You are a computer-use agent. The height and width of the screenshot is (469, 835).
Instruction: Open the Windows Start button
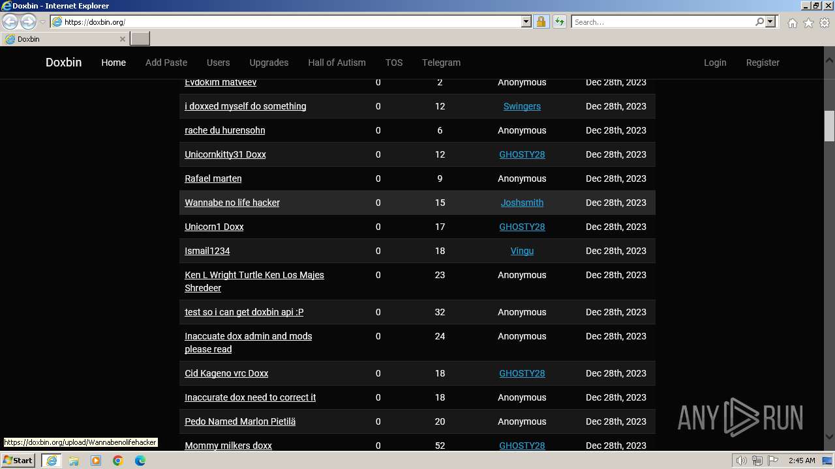tap(18, 461)
